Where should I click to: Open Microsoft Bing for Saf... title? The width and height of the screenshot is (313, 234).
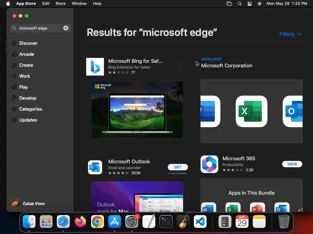135,61
